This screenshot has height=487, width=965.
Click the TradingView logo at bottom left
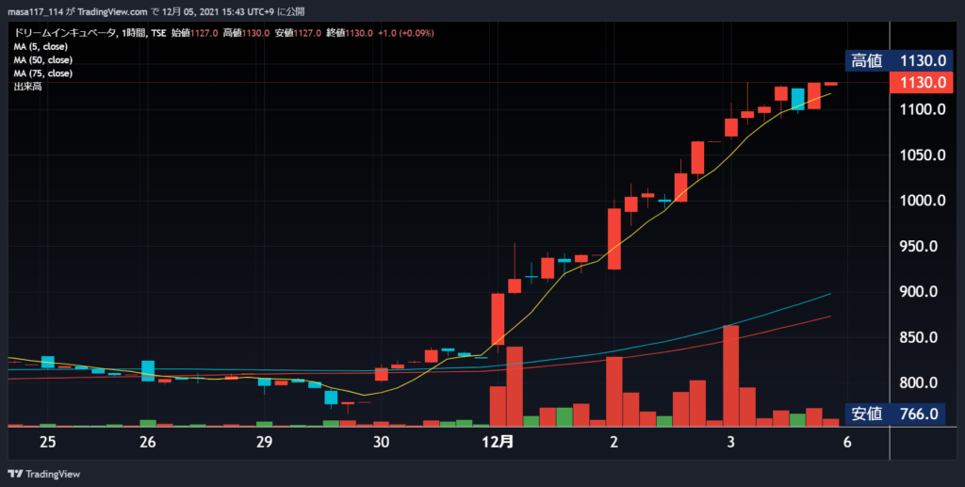pyautogui.click(x=44, y=474)
